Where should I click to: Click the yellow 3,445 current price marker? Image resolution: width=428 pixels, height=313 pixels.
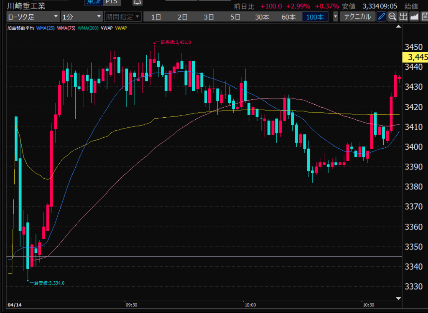click(x=415, y=57)
